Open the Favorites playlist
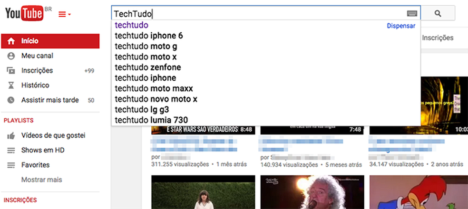This screenshot has width=468, height=209. (x=36, y=165)
